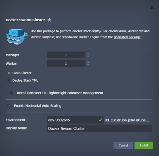Click the Worker count field

(x=66, y=63)
